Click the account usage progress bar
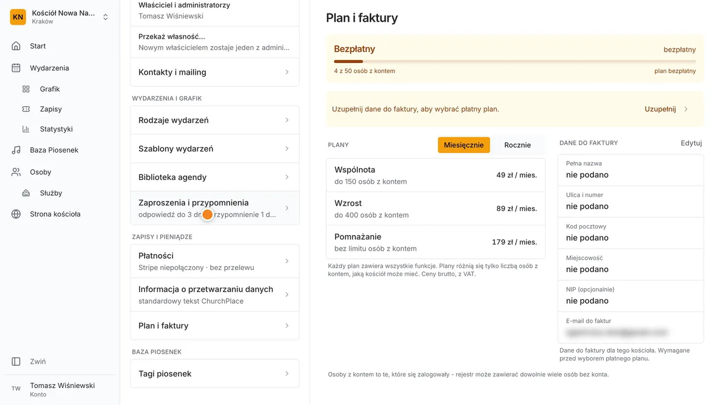 pos(515,61)
